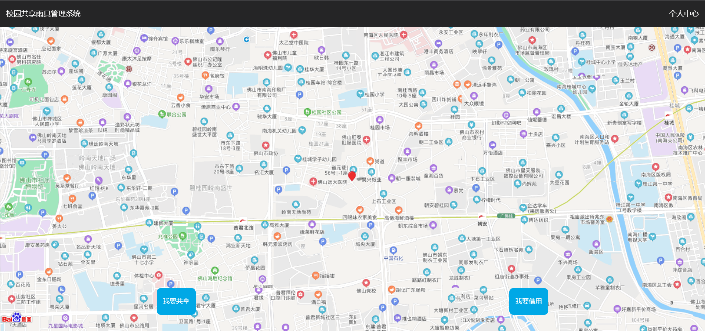Click the 普君北路 road label
Viewport: 705px width, 331px height.
243,228
